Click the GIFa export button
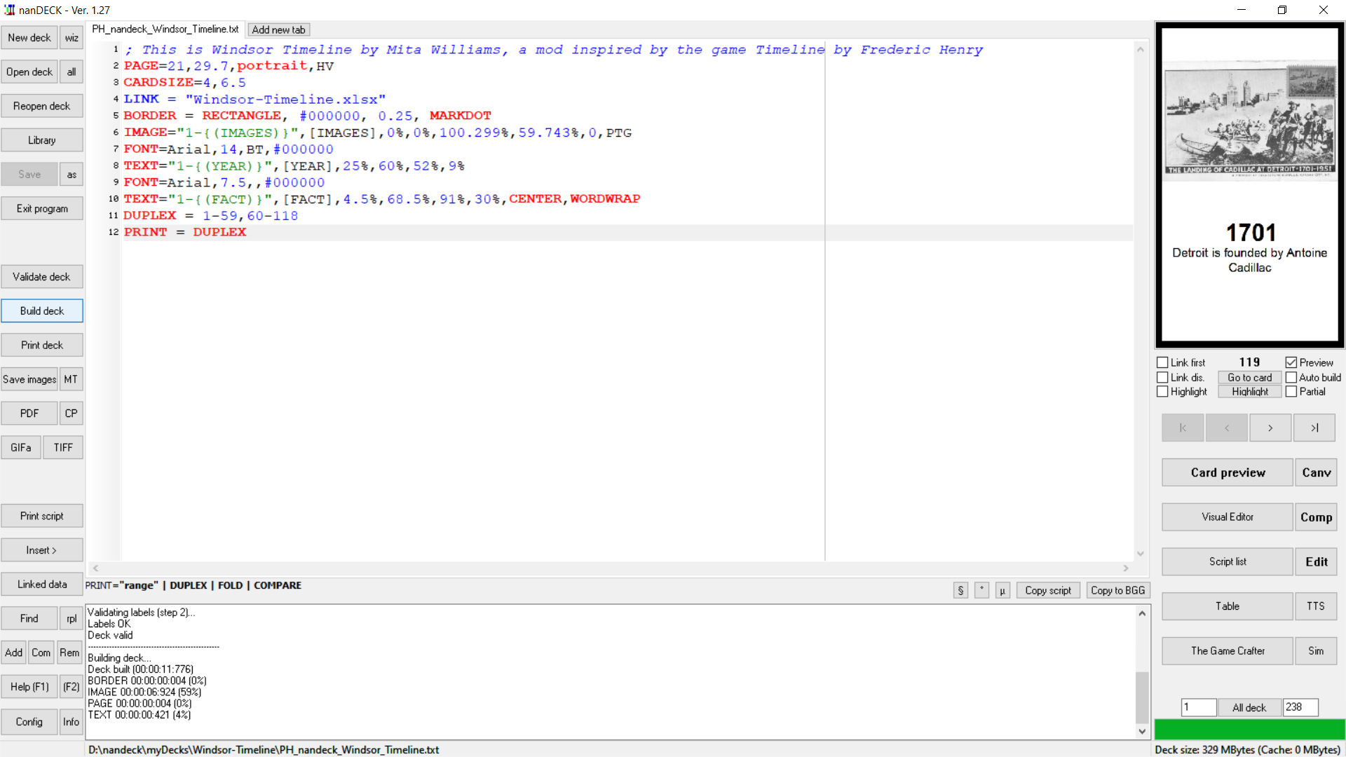Image resolution: width=1346 pixels, height=757 pixels. click(20, 446)
